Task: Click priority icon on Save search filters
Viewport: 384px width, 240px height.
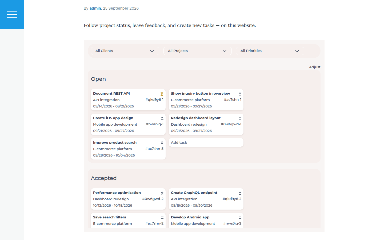Action: click(162, 218)
